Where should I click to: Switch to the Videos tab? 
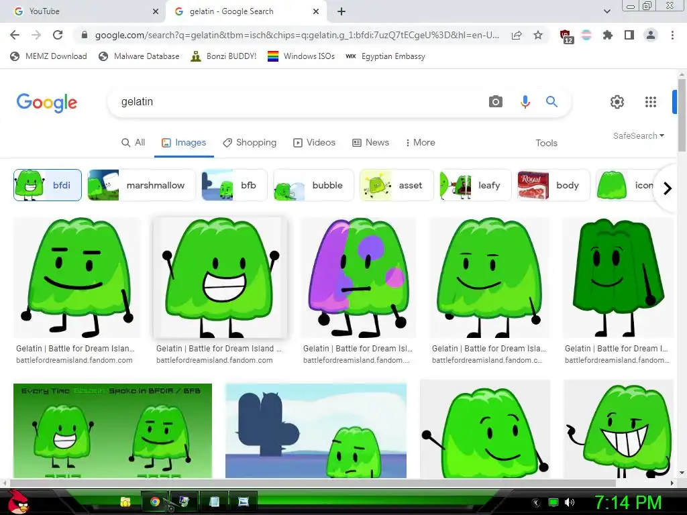click(315, 142)
